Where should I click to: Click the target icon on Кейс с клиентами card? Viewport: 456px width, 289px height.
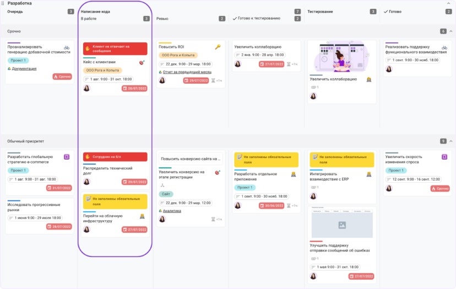pyautogui.click(x=142, y=62)
